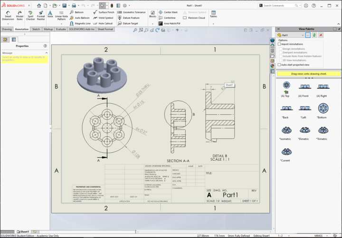Expand the Linear Note Pattern dropdown arrow
This screenshot has height=238, width=342.
point(61,24)
